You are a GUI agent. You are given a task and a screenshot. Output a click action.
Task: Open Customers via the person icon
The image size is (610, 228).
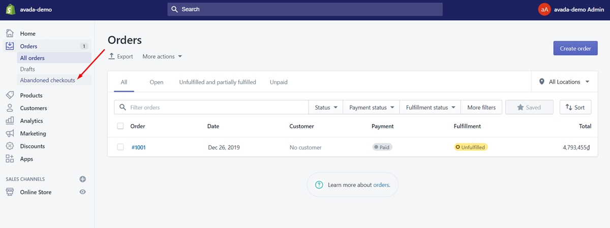click(x=10, y=108)
